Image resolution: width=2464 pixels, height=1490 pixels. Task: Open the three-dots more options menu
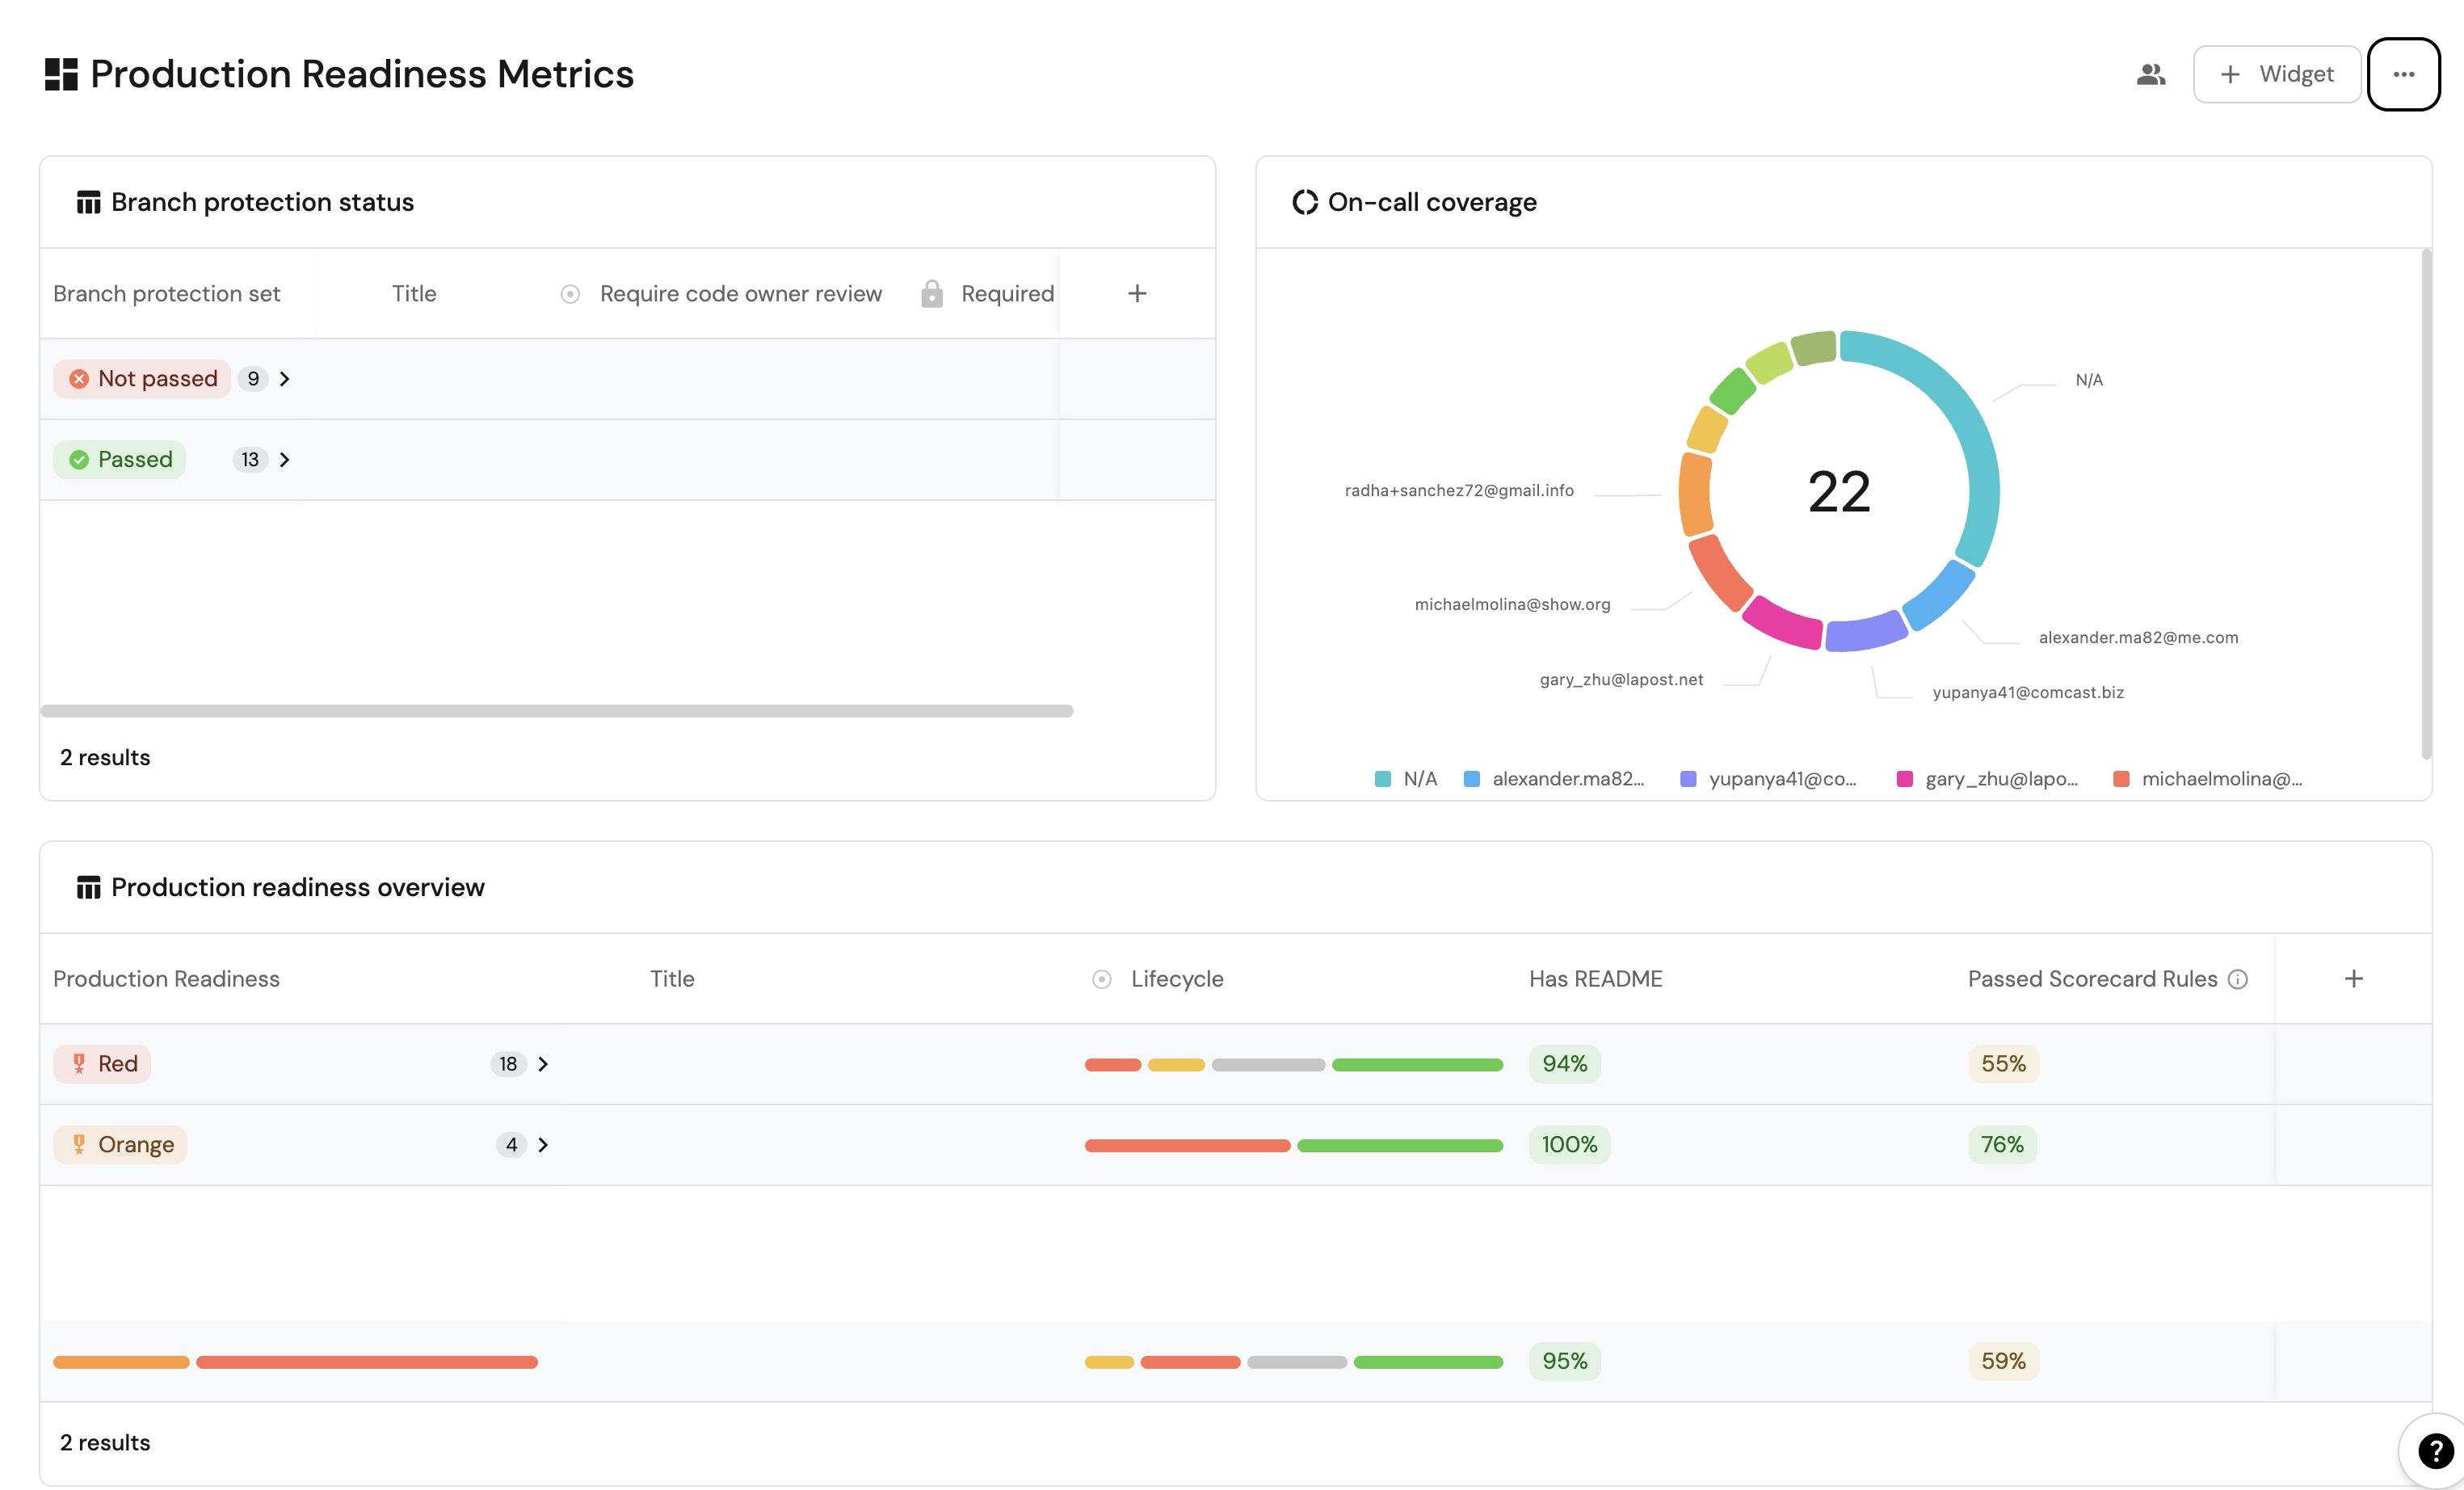[2403, 74]
